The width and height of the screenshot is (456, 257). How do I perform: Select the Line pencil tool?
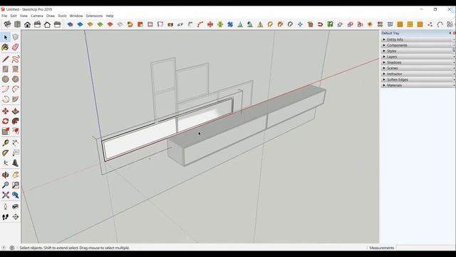tap(6, 59)
